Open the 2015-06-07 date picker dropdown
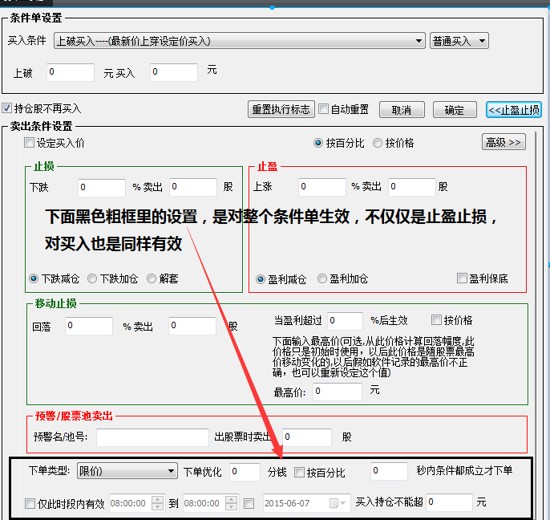Screen dimensions: 550x520 point(338,503)
